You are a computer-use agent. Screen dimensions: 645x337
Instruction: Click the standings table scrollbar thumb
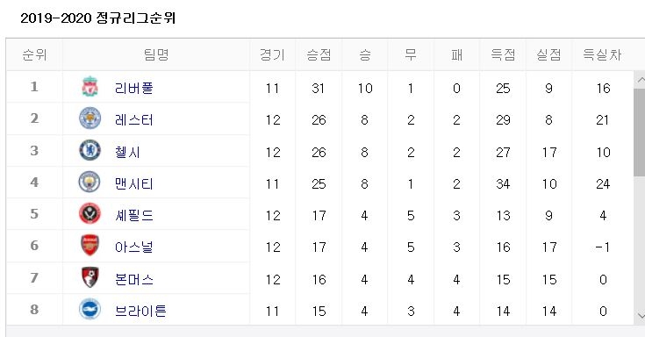(x=640, y=133)
